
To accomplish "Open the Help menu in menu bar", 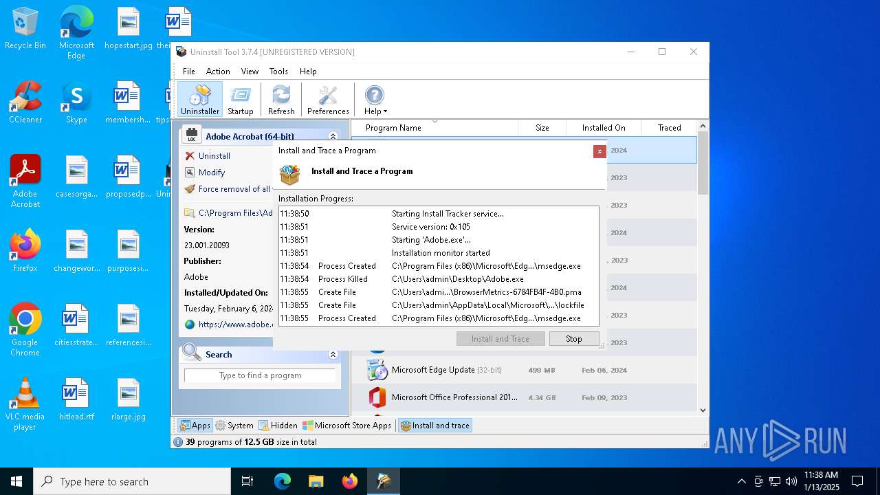I will tap(308, 71).
